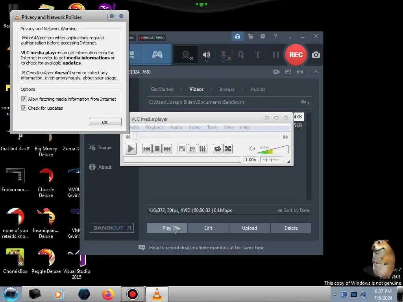This screenshot has height=302, width=403.
Task: Click the BANDICUT button
Action: [111, 228]
